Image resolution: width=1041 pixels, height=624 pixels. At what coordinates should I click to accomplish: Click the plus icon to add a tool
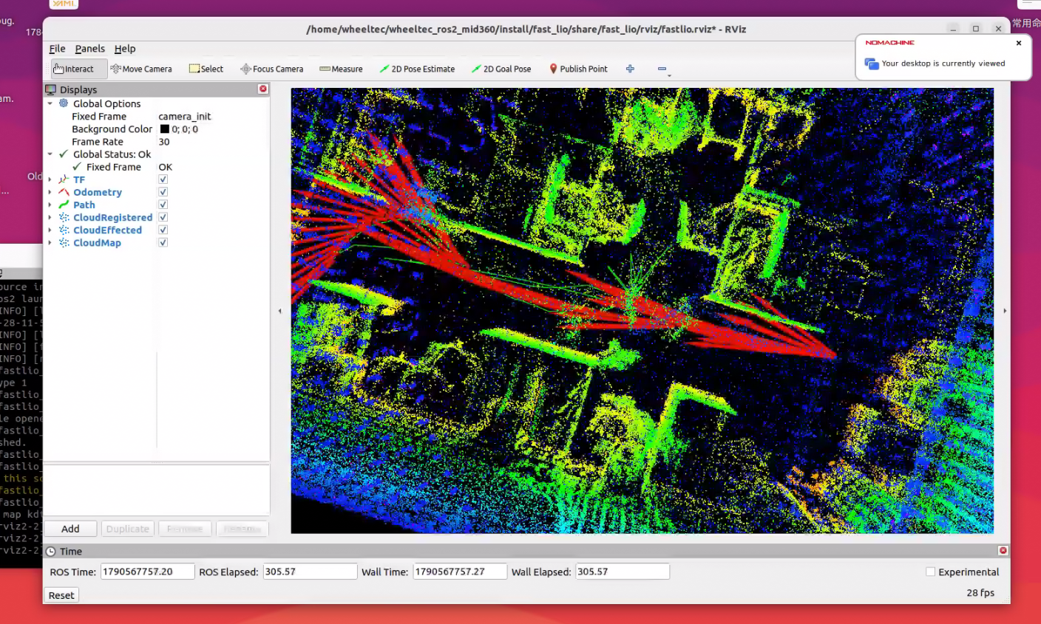tap(630, 69)
